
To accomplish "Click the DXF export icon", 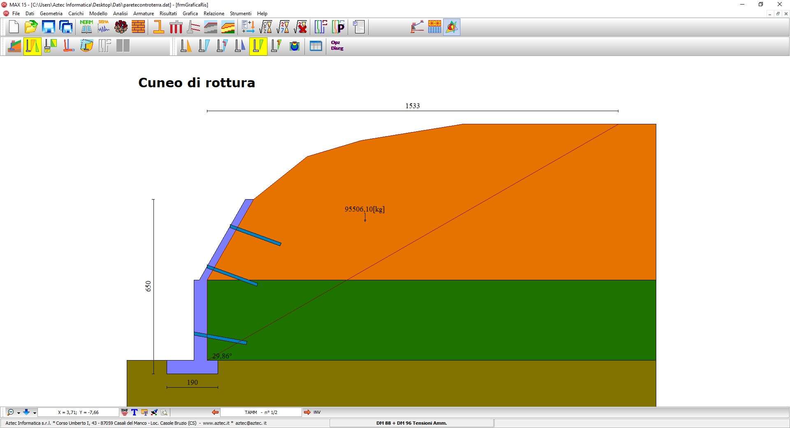I will coord(125,412).
